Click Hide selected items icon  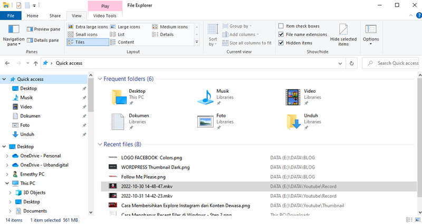coord(343,32)
